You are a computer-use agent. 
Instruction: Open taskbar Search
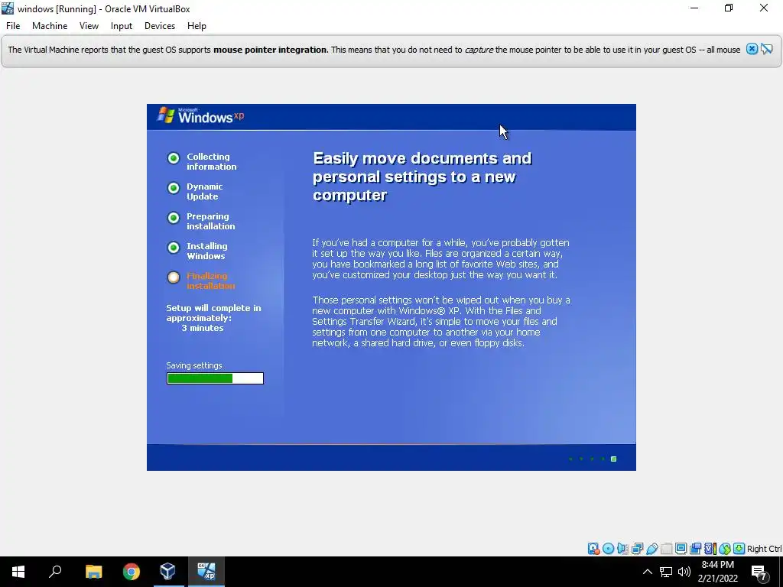pos(55,572)
